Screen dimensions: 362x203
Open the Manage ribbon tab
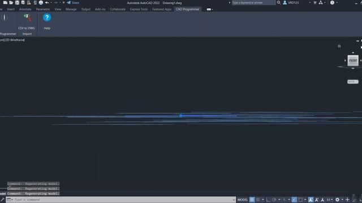[71, 9]
